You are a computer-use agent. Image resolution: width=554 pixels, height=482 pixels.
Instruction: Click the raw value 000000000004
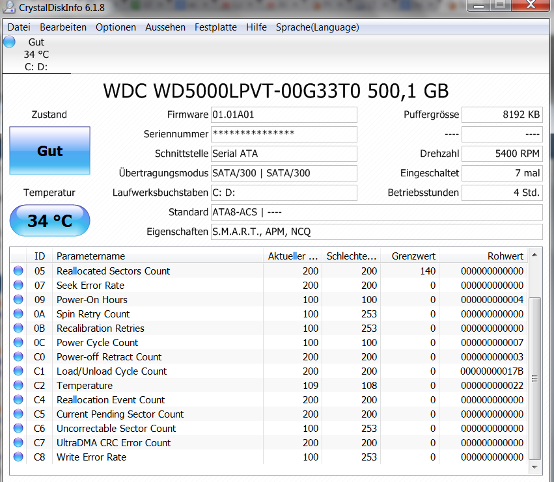[x=492, y=299]
